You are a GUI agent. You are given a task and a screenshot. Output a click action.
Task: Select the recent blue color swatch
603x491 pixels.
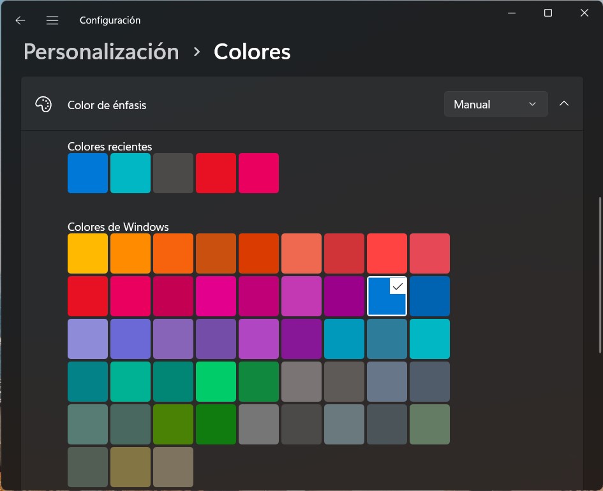coord(87,173)
